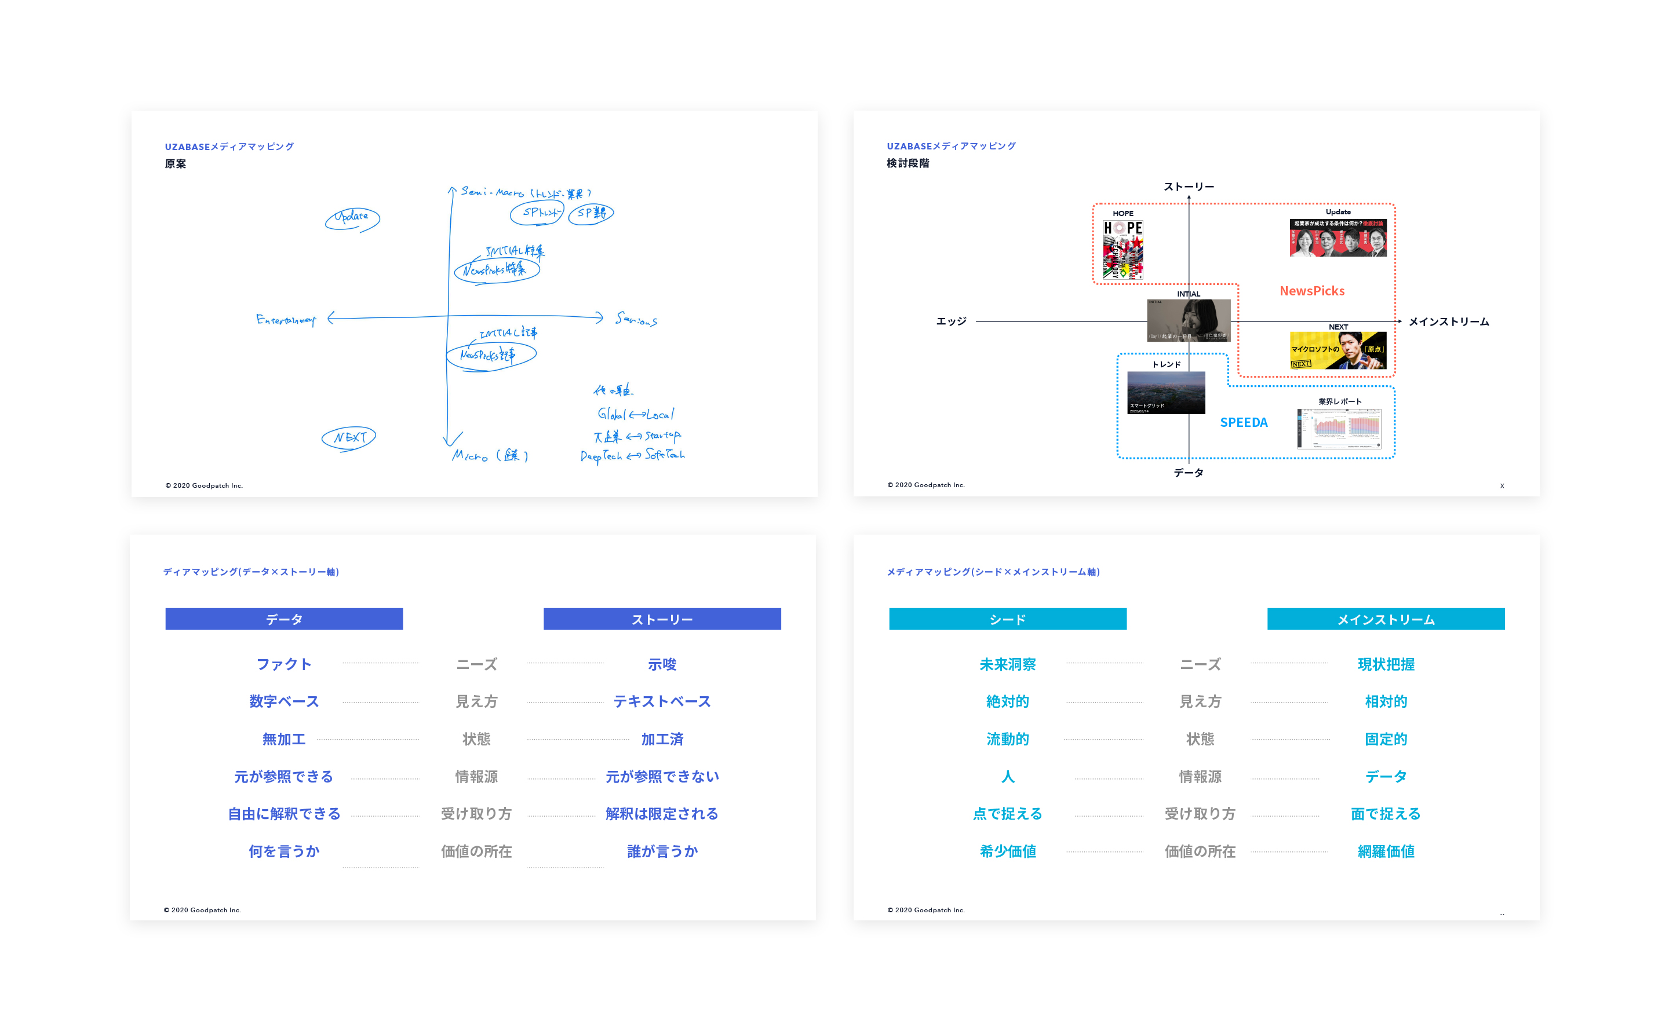Open the トレンド smart grid thumbnail
1669x1031 pixels.
click(1165, 393)
